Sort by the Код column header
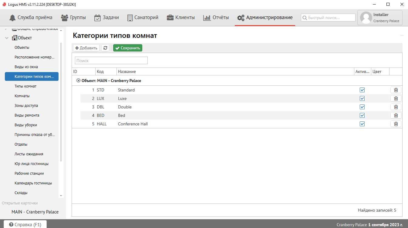This screenshot has height=228, width=408. 106,71
